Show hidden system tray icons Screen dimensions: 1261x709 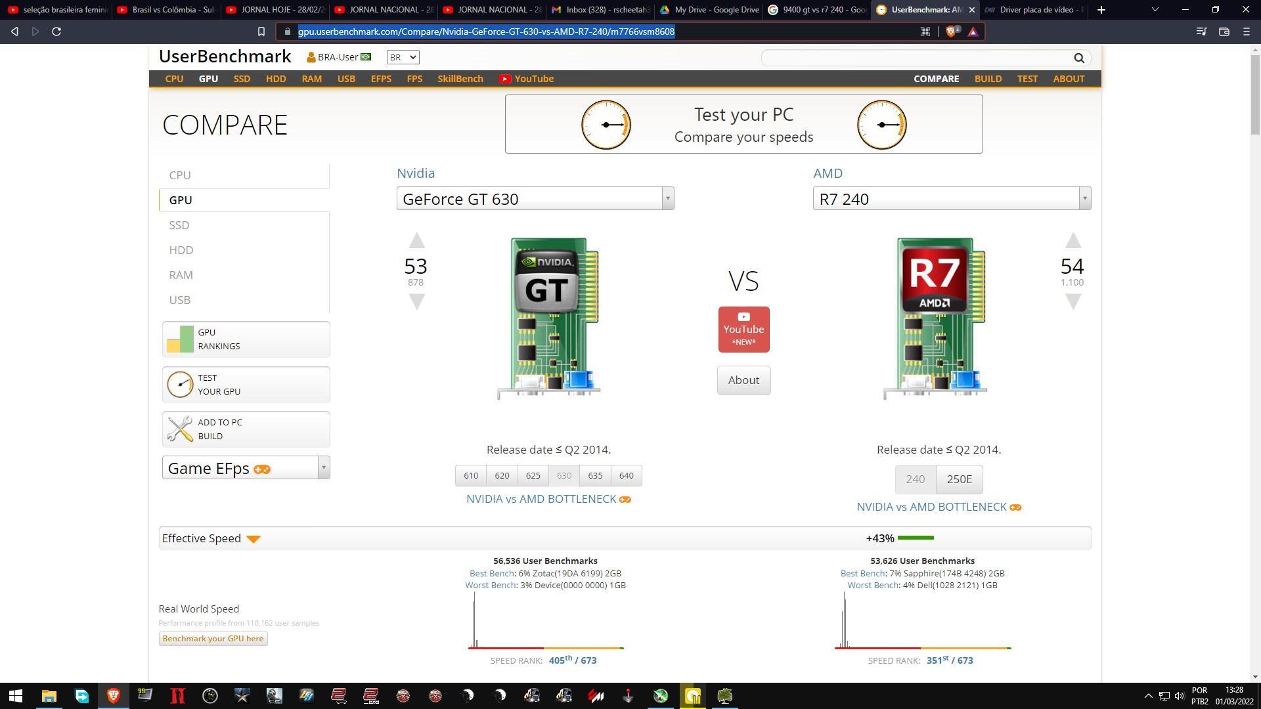[x=1148, y=696]
